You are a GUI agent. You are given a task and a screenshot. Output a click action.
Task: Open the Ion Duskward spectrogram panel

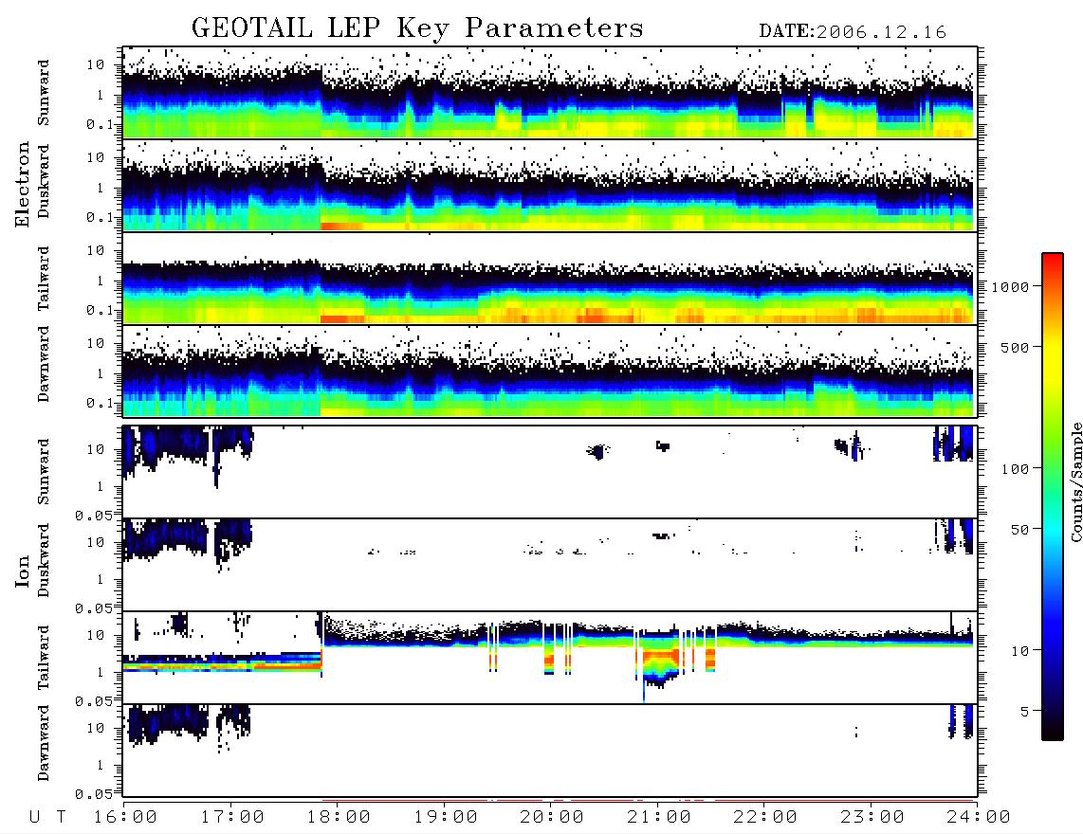[550, 565]
